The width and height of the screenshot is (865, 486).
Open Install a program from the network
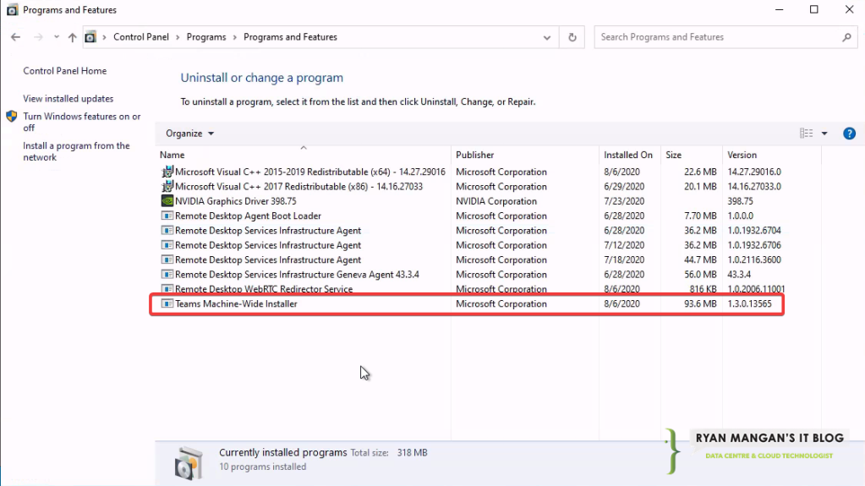pos(76,151)
